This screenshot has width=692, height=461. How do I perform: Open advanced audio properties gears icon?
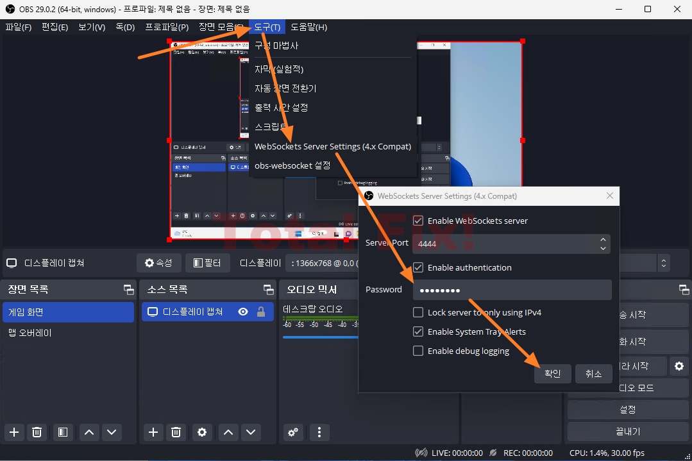[293, 432]
